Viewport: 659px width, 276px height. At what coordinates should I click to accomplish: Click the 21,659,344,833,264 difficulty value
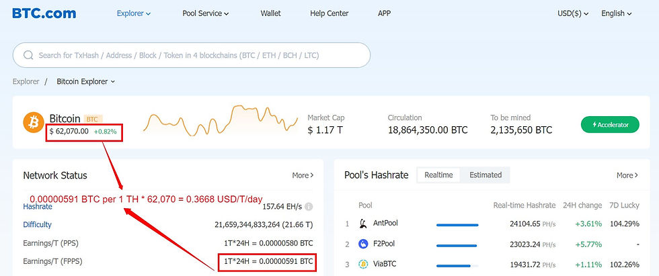[x=264, y=225]
